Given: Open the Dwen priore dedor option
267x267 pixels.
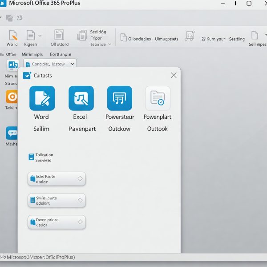Looking at the screenshot, I should pos(57,222).
